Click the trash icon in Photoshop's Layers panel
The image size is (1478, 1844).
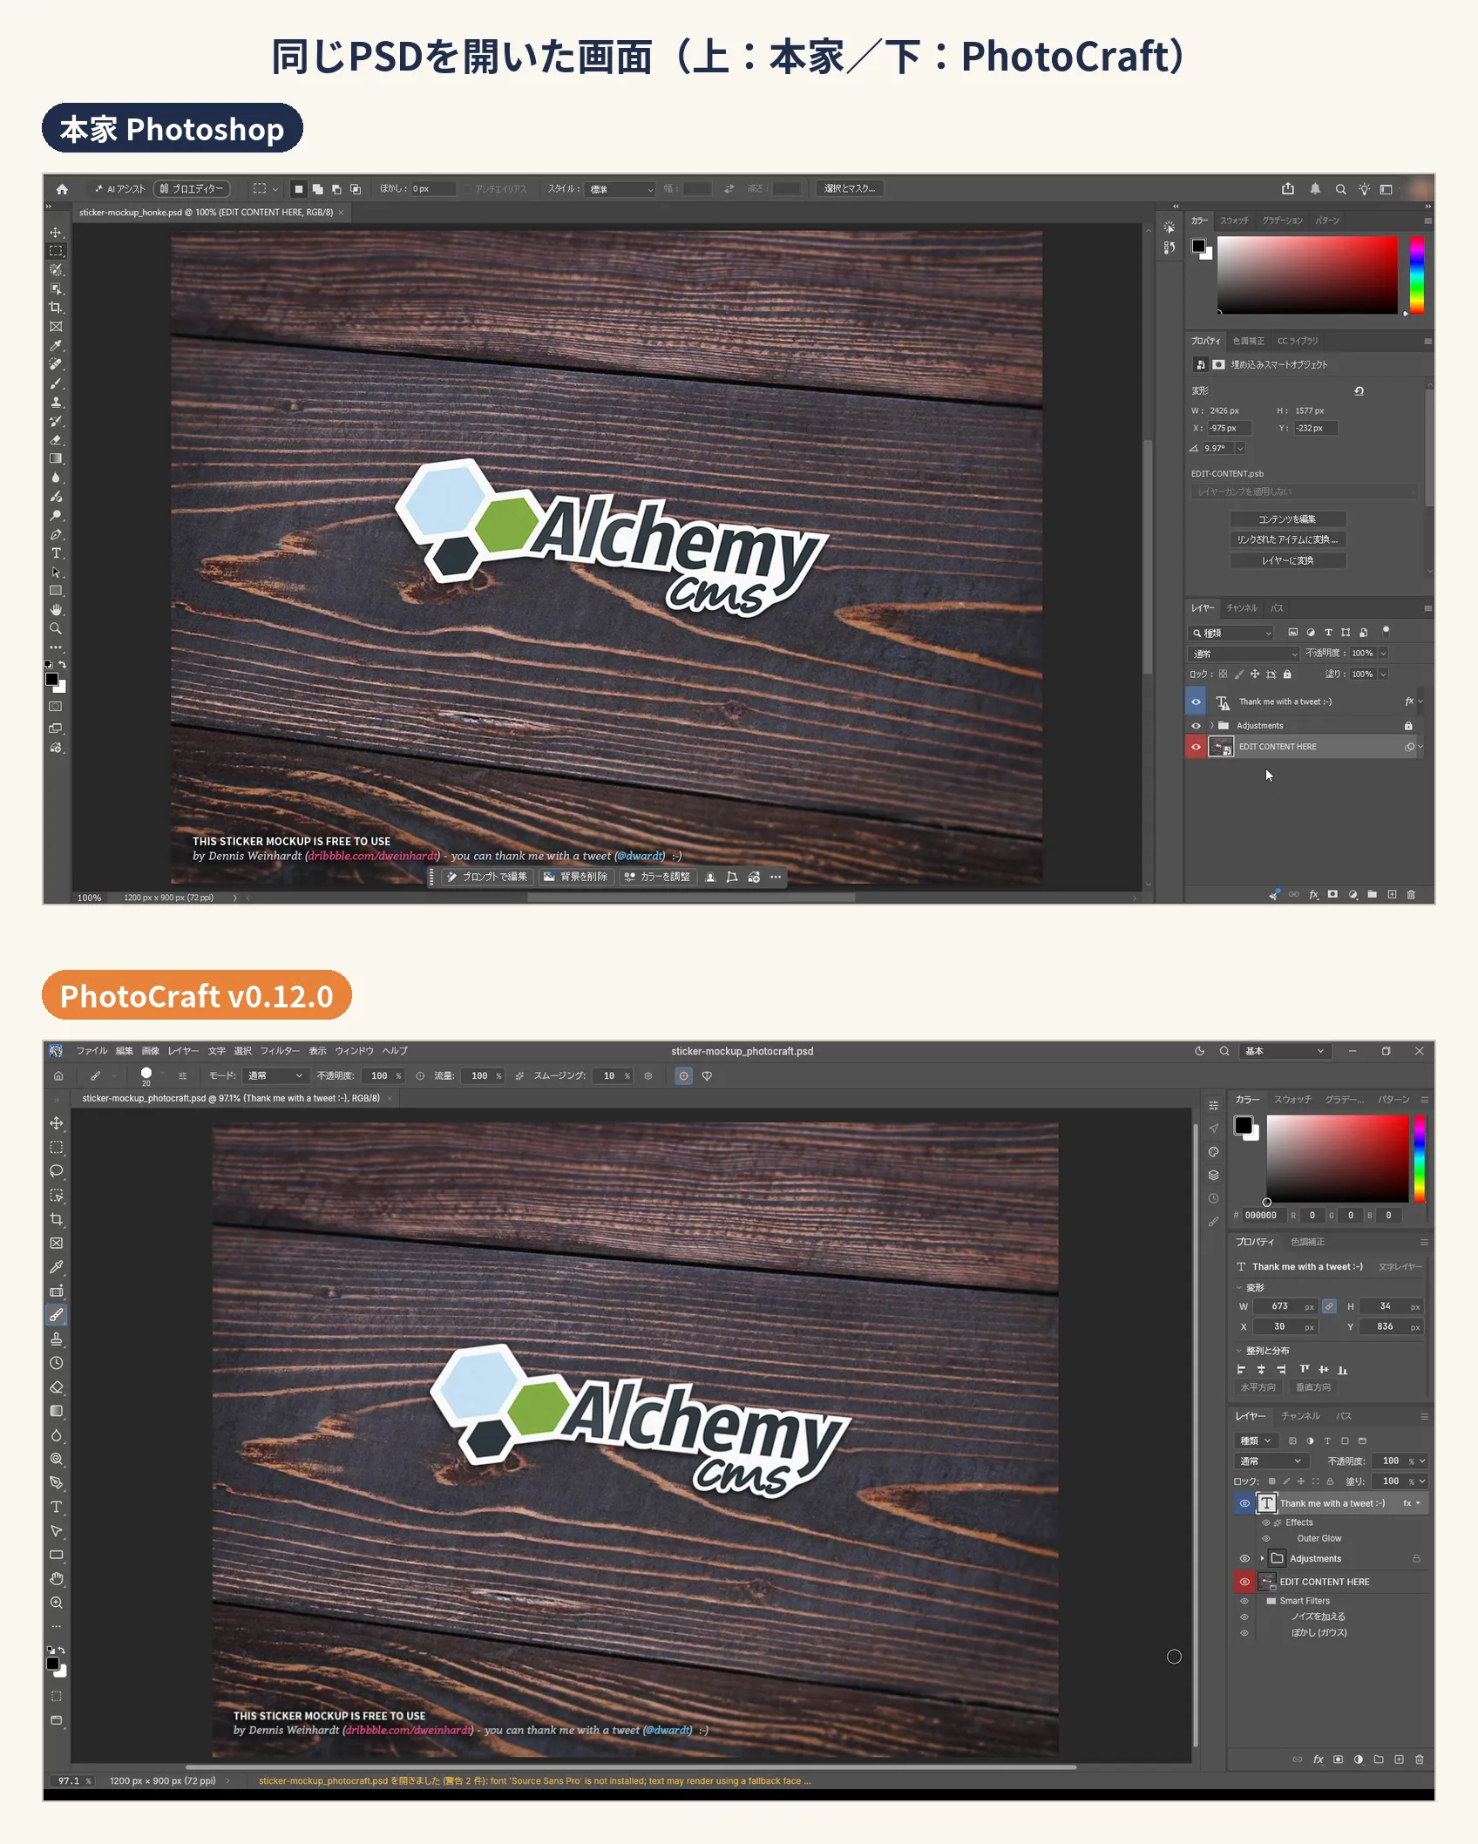coord(1411,894)
